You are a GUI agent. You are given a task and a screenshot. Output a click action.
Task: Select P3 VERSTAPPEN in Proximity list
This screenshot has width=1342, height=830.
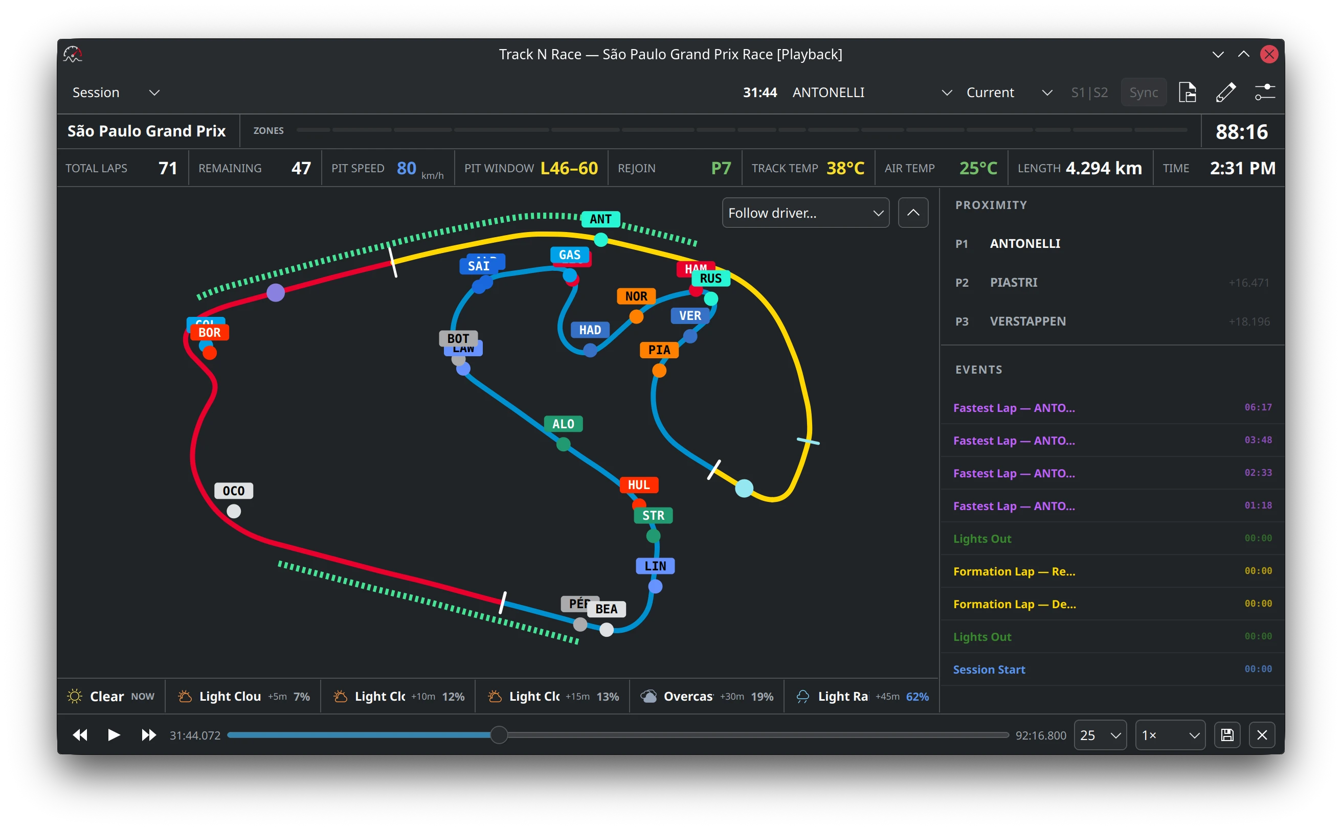coord(1112,321)
